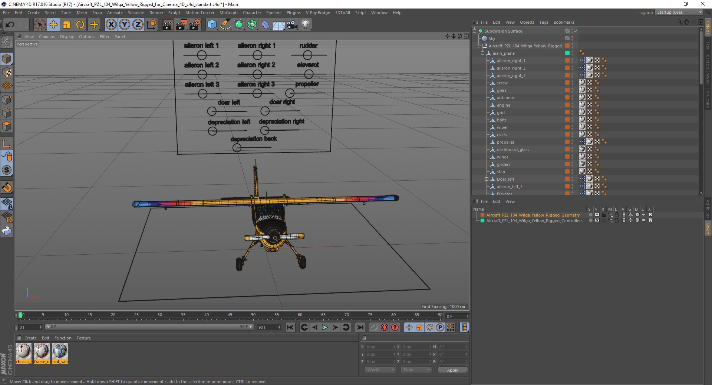The image size is (712, 385).
Task: Activate the Scale tool
Action: coord(67,25)
